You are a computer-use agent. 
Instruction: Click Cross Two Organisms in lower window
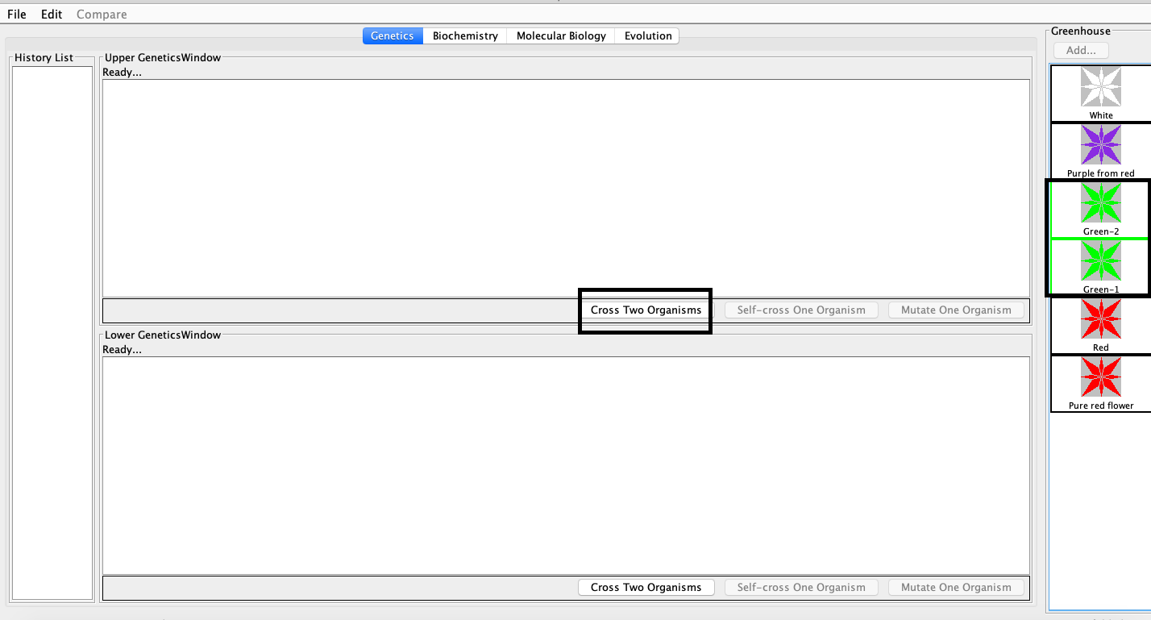pos(646,587)
